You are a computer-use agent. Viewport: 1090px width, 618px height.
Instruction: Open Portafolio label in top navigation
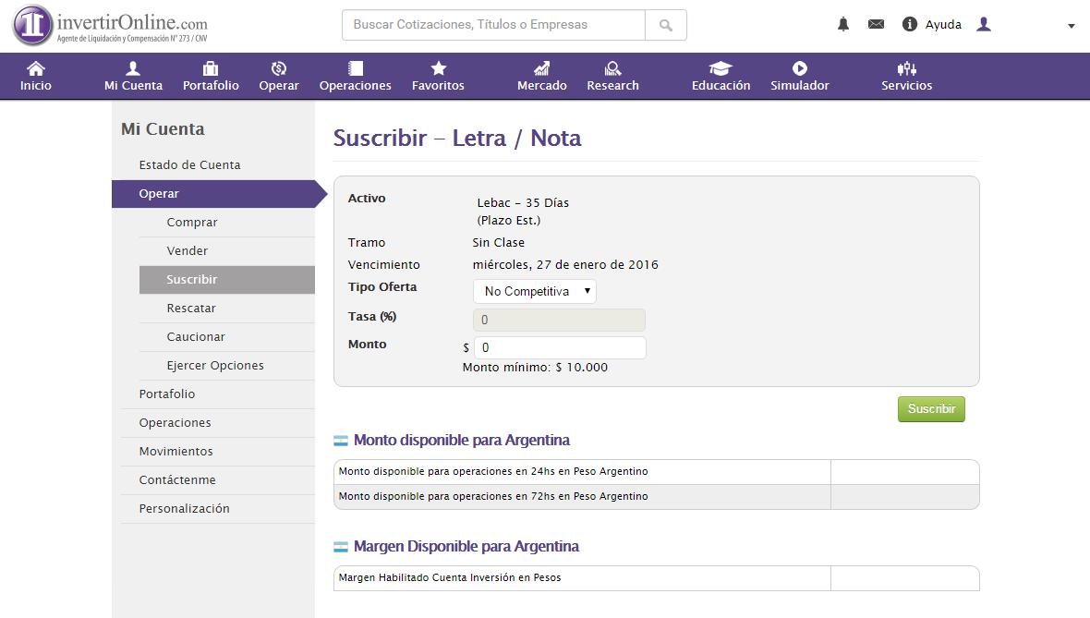[x=211, y=86]
